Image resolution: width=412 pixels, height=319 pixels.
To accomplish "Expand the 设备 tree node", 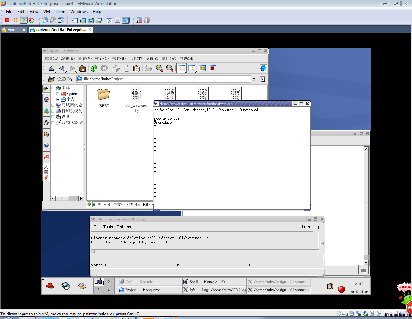I will click(53, 117).
